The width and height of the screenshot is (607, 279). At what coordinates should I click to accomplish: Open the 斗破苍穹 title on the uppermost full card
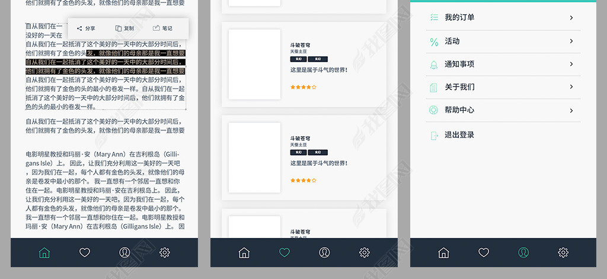(300, 45)
